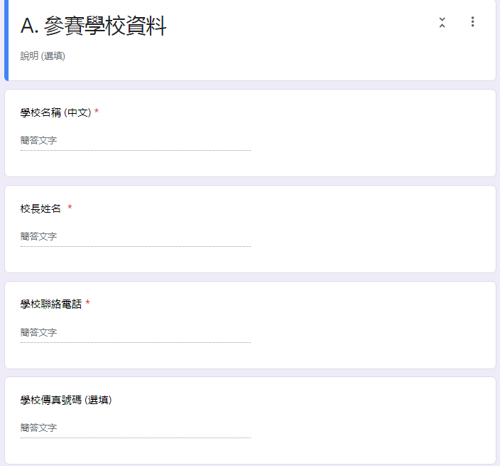This screenshot has height=466, width=500.
Task: Edit the section title A. 參賽學校資料
Action: click(93, 26)
